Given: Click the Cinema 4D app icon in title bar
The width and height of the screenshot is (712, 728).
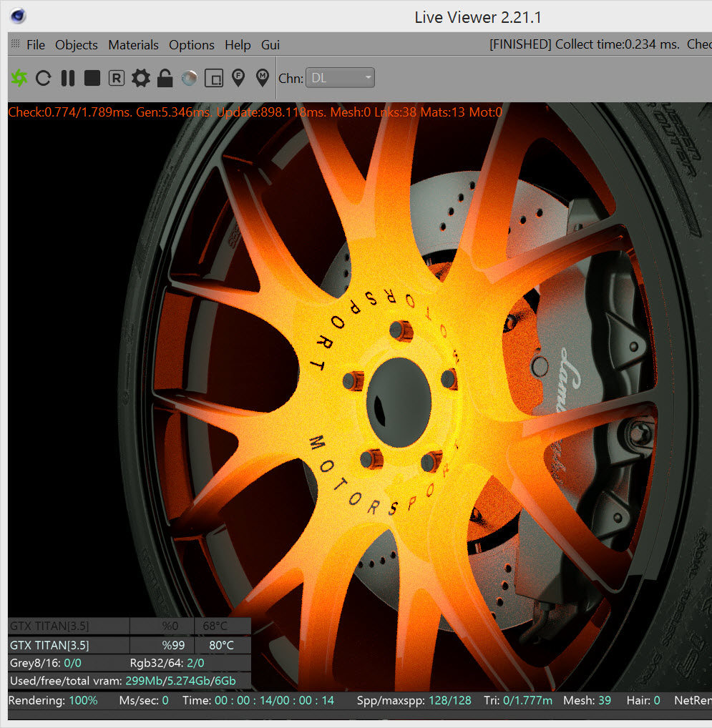Looking at the screenshot, I should (18, 16).
